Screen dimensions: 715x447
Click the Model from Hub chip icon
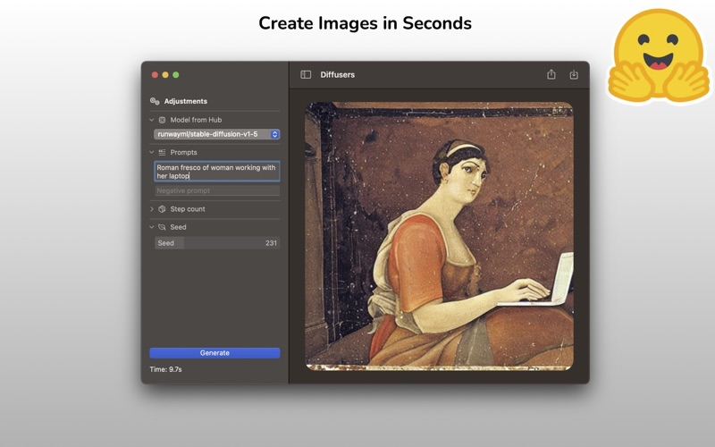tap(162, 120)
